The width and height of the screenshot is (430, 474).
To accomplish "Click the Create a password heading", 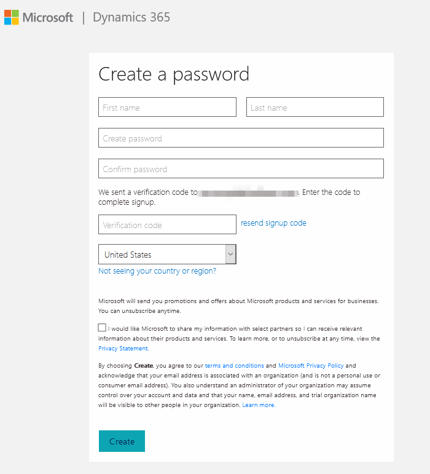I will coord(174,74).
